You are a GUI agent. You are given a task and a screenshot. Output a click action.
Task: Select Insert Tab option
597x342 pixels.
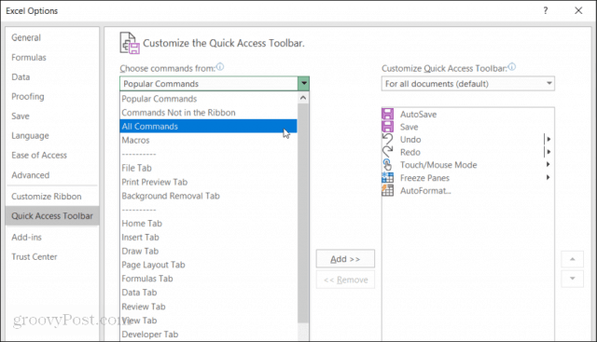pyautogui.click(x=208, y=237)
